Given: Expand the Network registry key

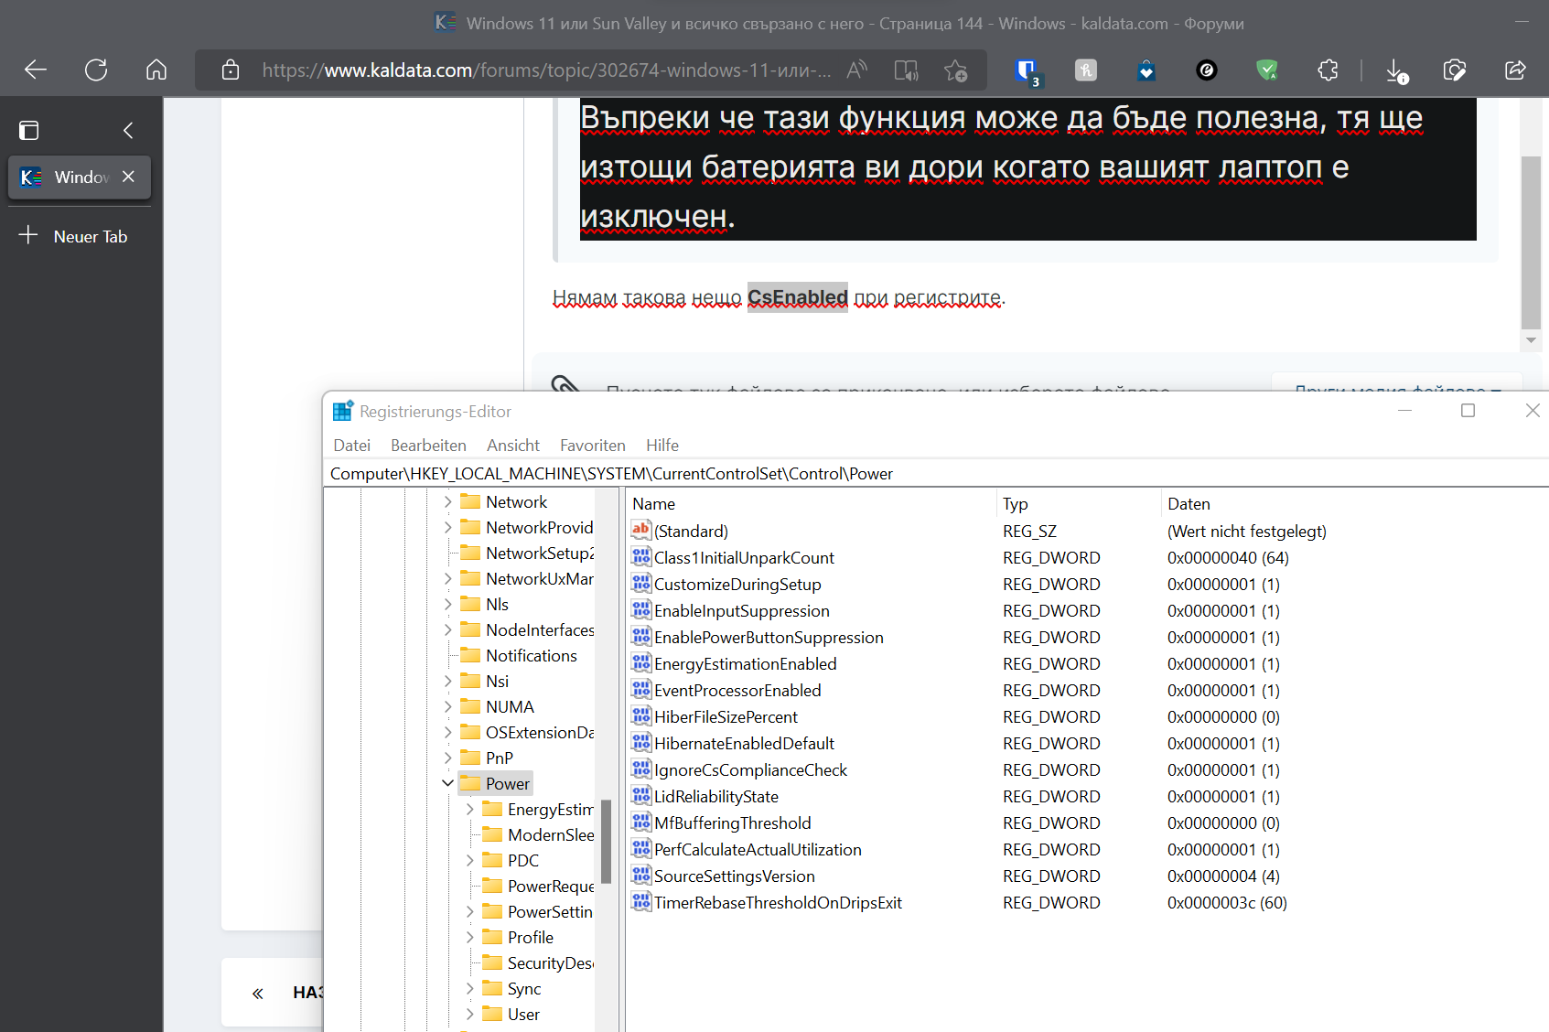Looking at the screenshot, I should (447, 502).
